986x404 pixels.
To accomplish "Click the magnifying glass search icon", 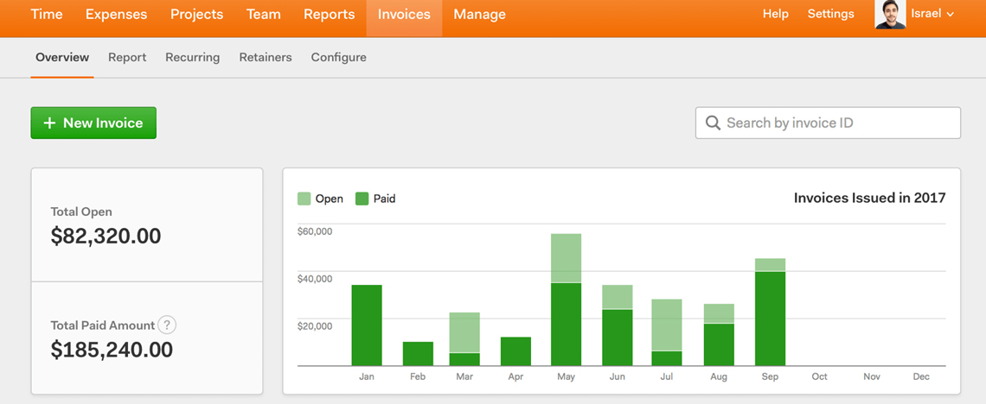I will (x=713, y=123).
